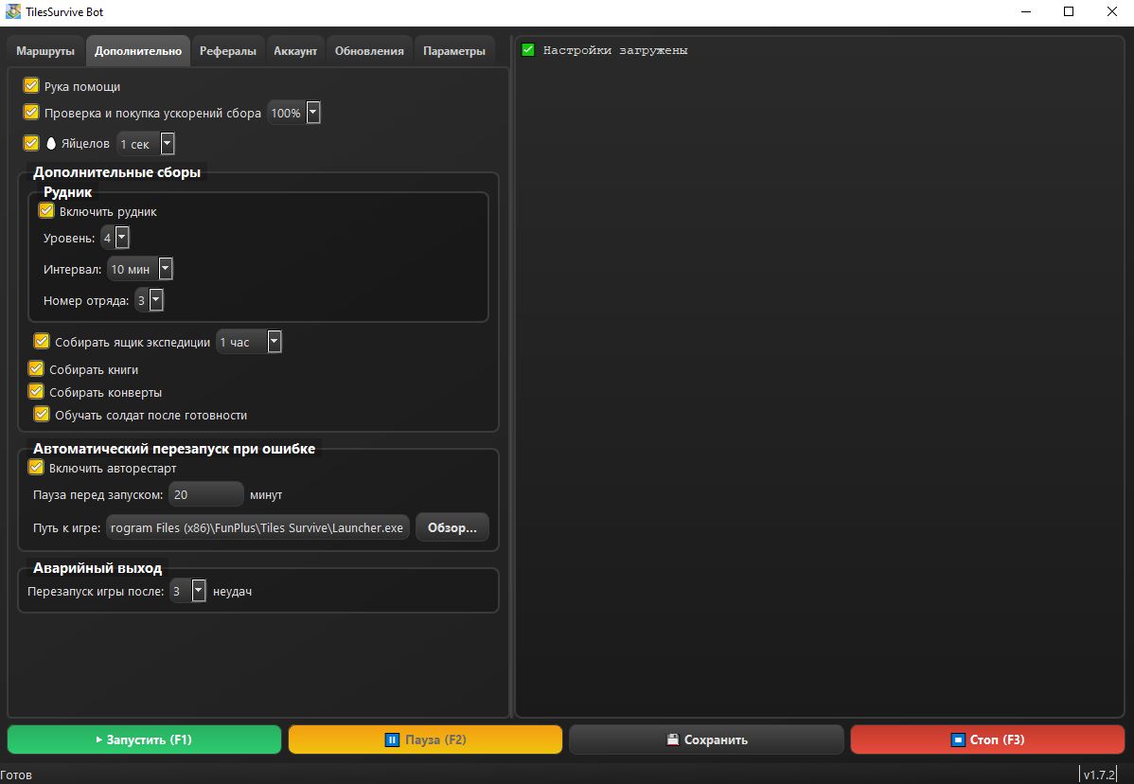Click the v1.7.2 version label
Image resolution: width=1134 pixels, height=784 pixels.
pos(1099,775)
